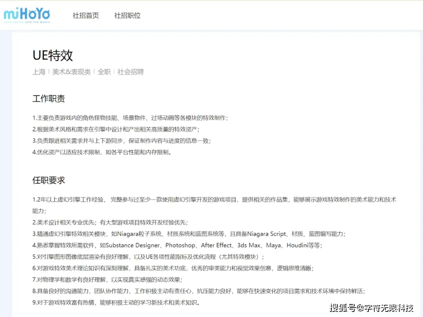The height and width of the screenshot is (317, 423).
Task: Select the 全职 employment type label
Action: [104, 72]
